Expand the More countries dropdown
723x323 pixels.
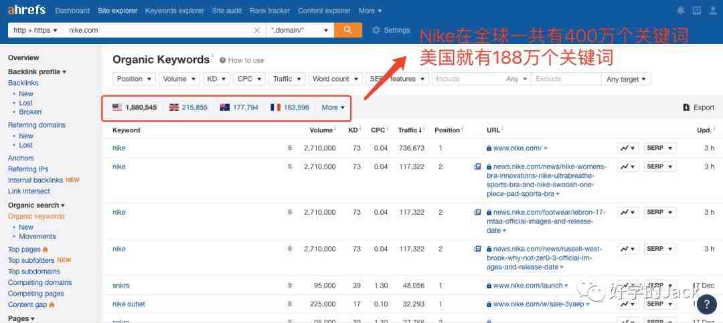coord(333,108)
